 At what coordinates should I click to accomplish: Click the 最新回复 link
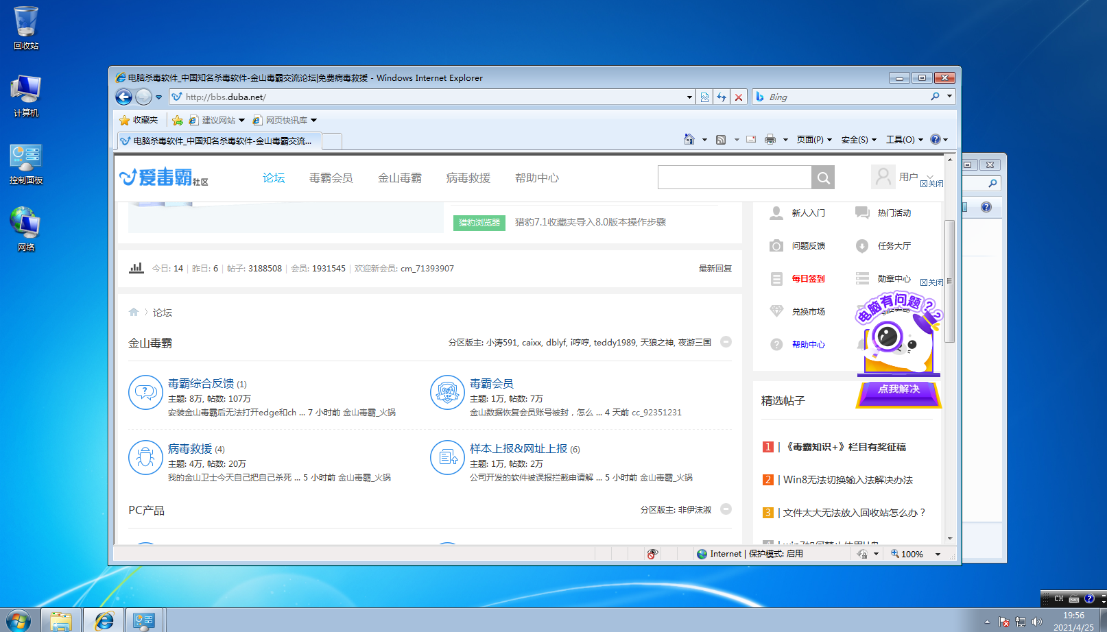pyautogui.click(x=715, y=269)
